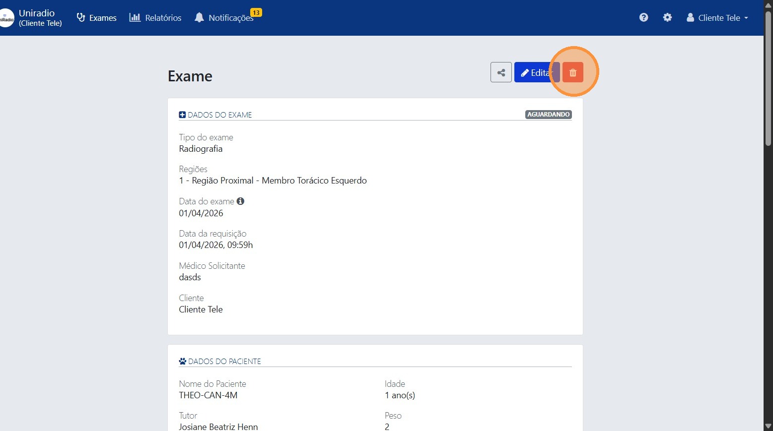This screenshot has width=773, height=431.
Task: Open the Exames menu item
Action: 97,18
